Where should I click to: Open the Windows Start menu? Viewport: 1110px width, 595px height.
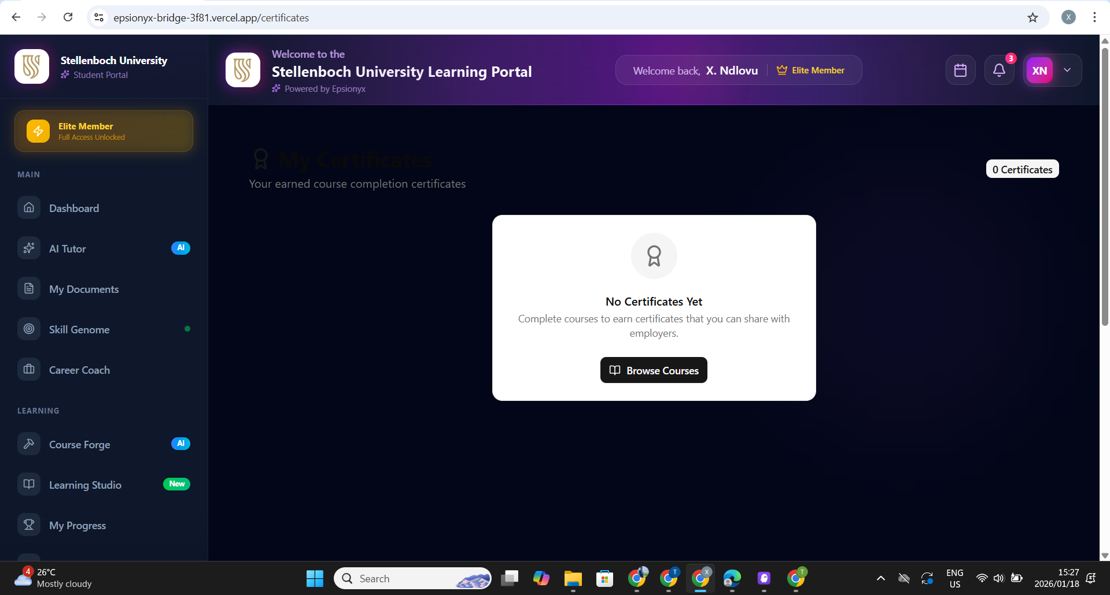(x=315, y=578)
